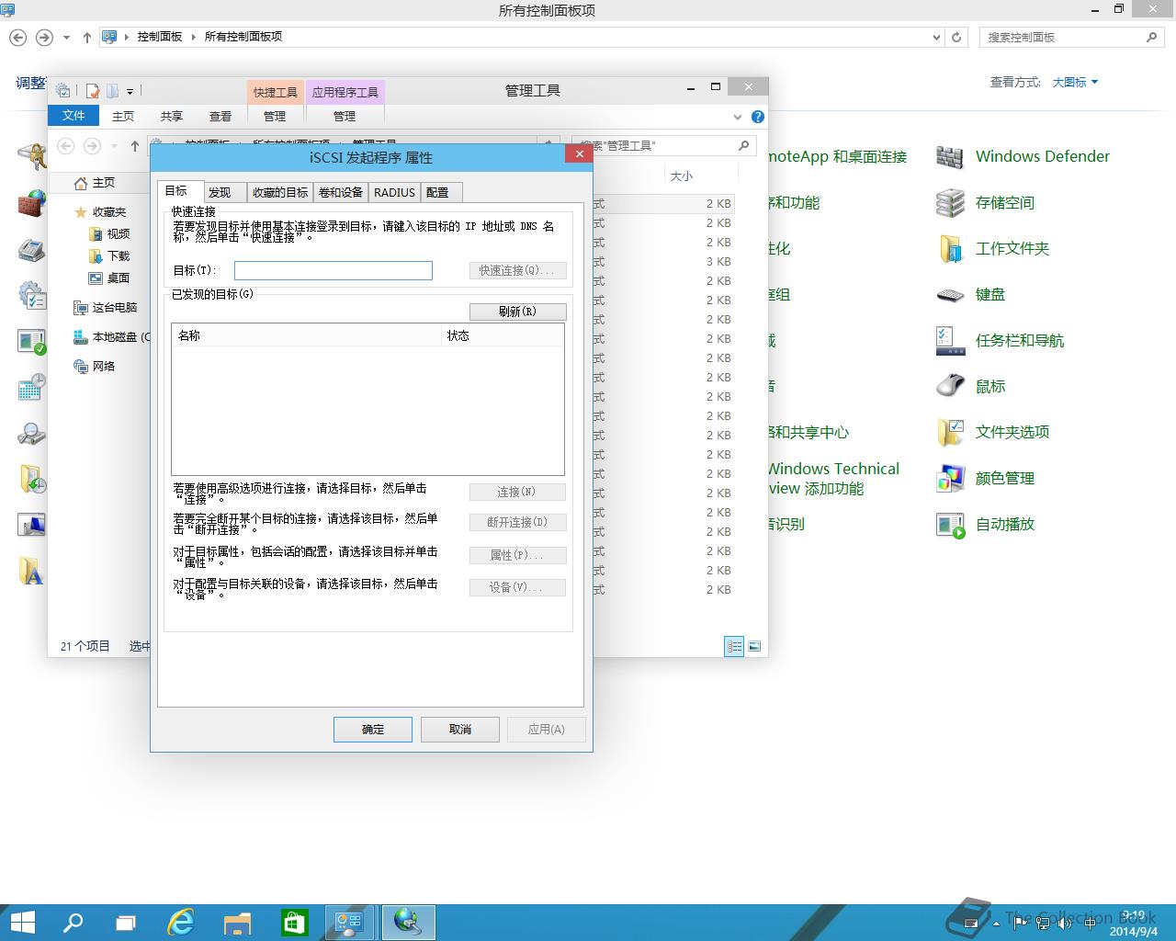This screenshot has width=1176, height=941.
Task: Click the 刷新(R) button
Action: [517, 312]
